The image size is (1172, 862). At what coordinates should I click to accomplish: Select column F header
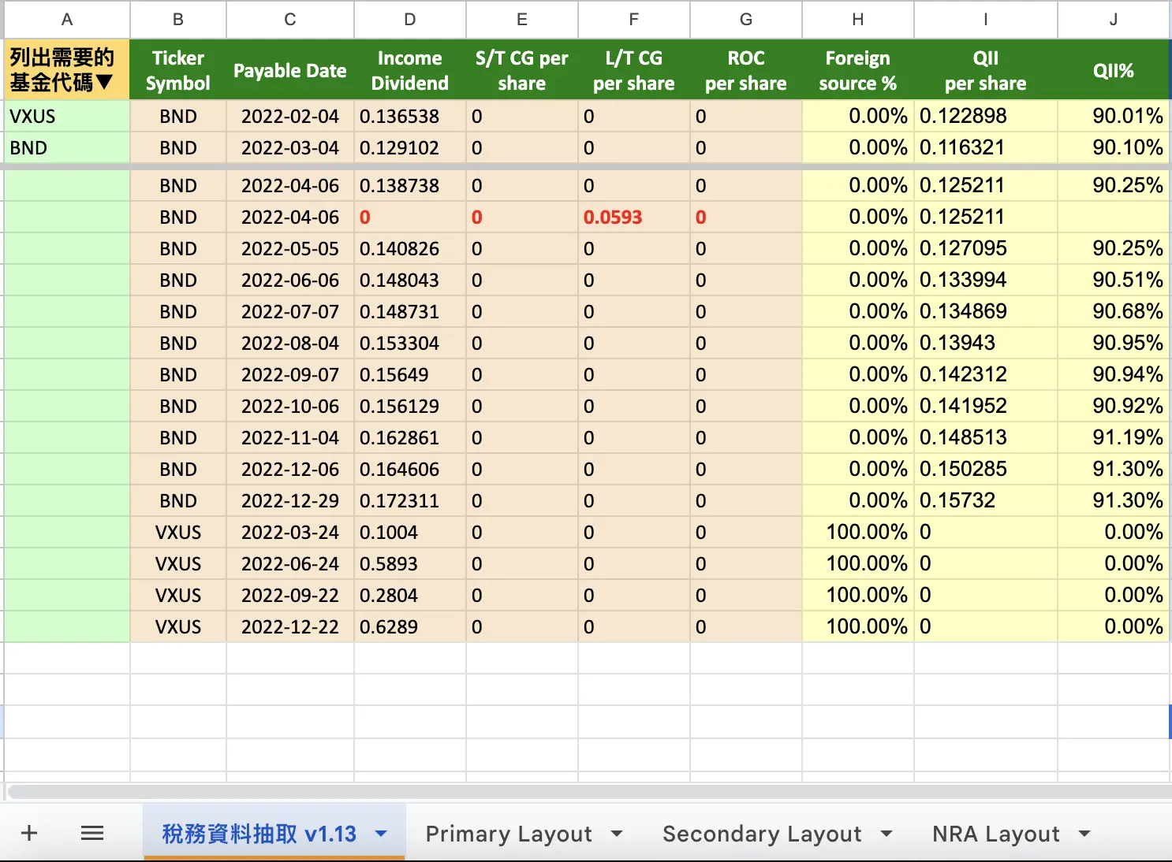pos(634,20)
